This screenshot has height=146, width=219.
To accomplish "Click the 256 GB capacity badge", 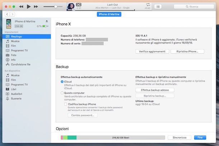I will coord(19,26).
